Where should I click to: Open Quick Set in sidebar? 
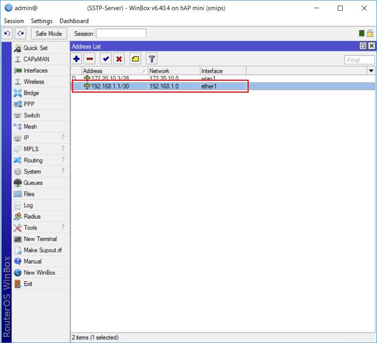41,48
